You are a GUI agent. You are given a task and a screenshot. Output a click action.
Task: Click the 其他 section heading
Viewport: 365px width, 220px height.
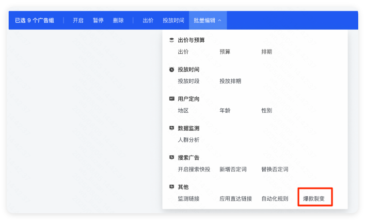click(x=183, y=187)
